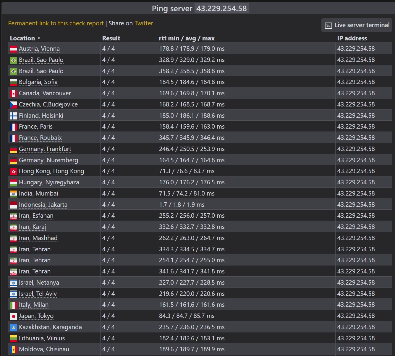Click the flag next to Israel, Tel Aviv

point(14,294)
